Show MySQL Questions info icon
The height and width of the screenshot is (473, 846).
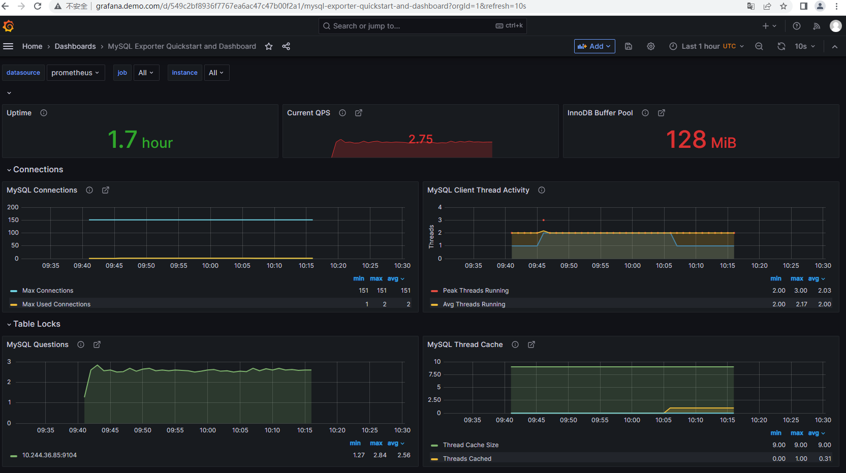81,344
